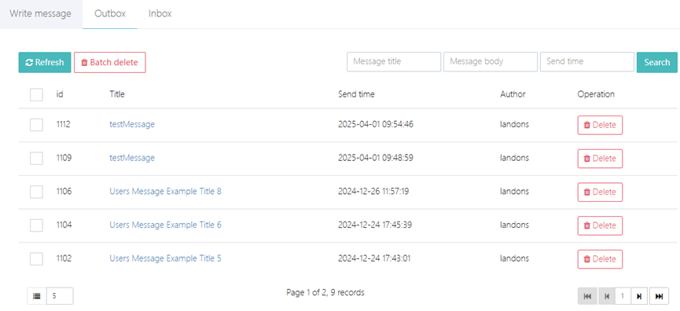The height and width of the screenshot is (311, 680).
Task: Check the row for id 1109
Action: [36, 159]
